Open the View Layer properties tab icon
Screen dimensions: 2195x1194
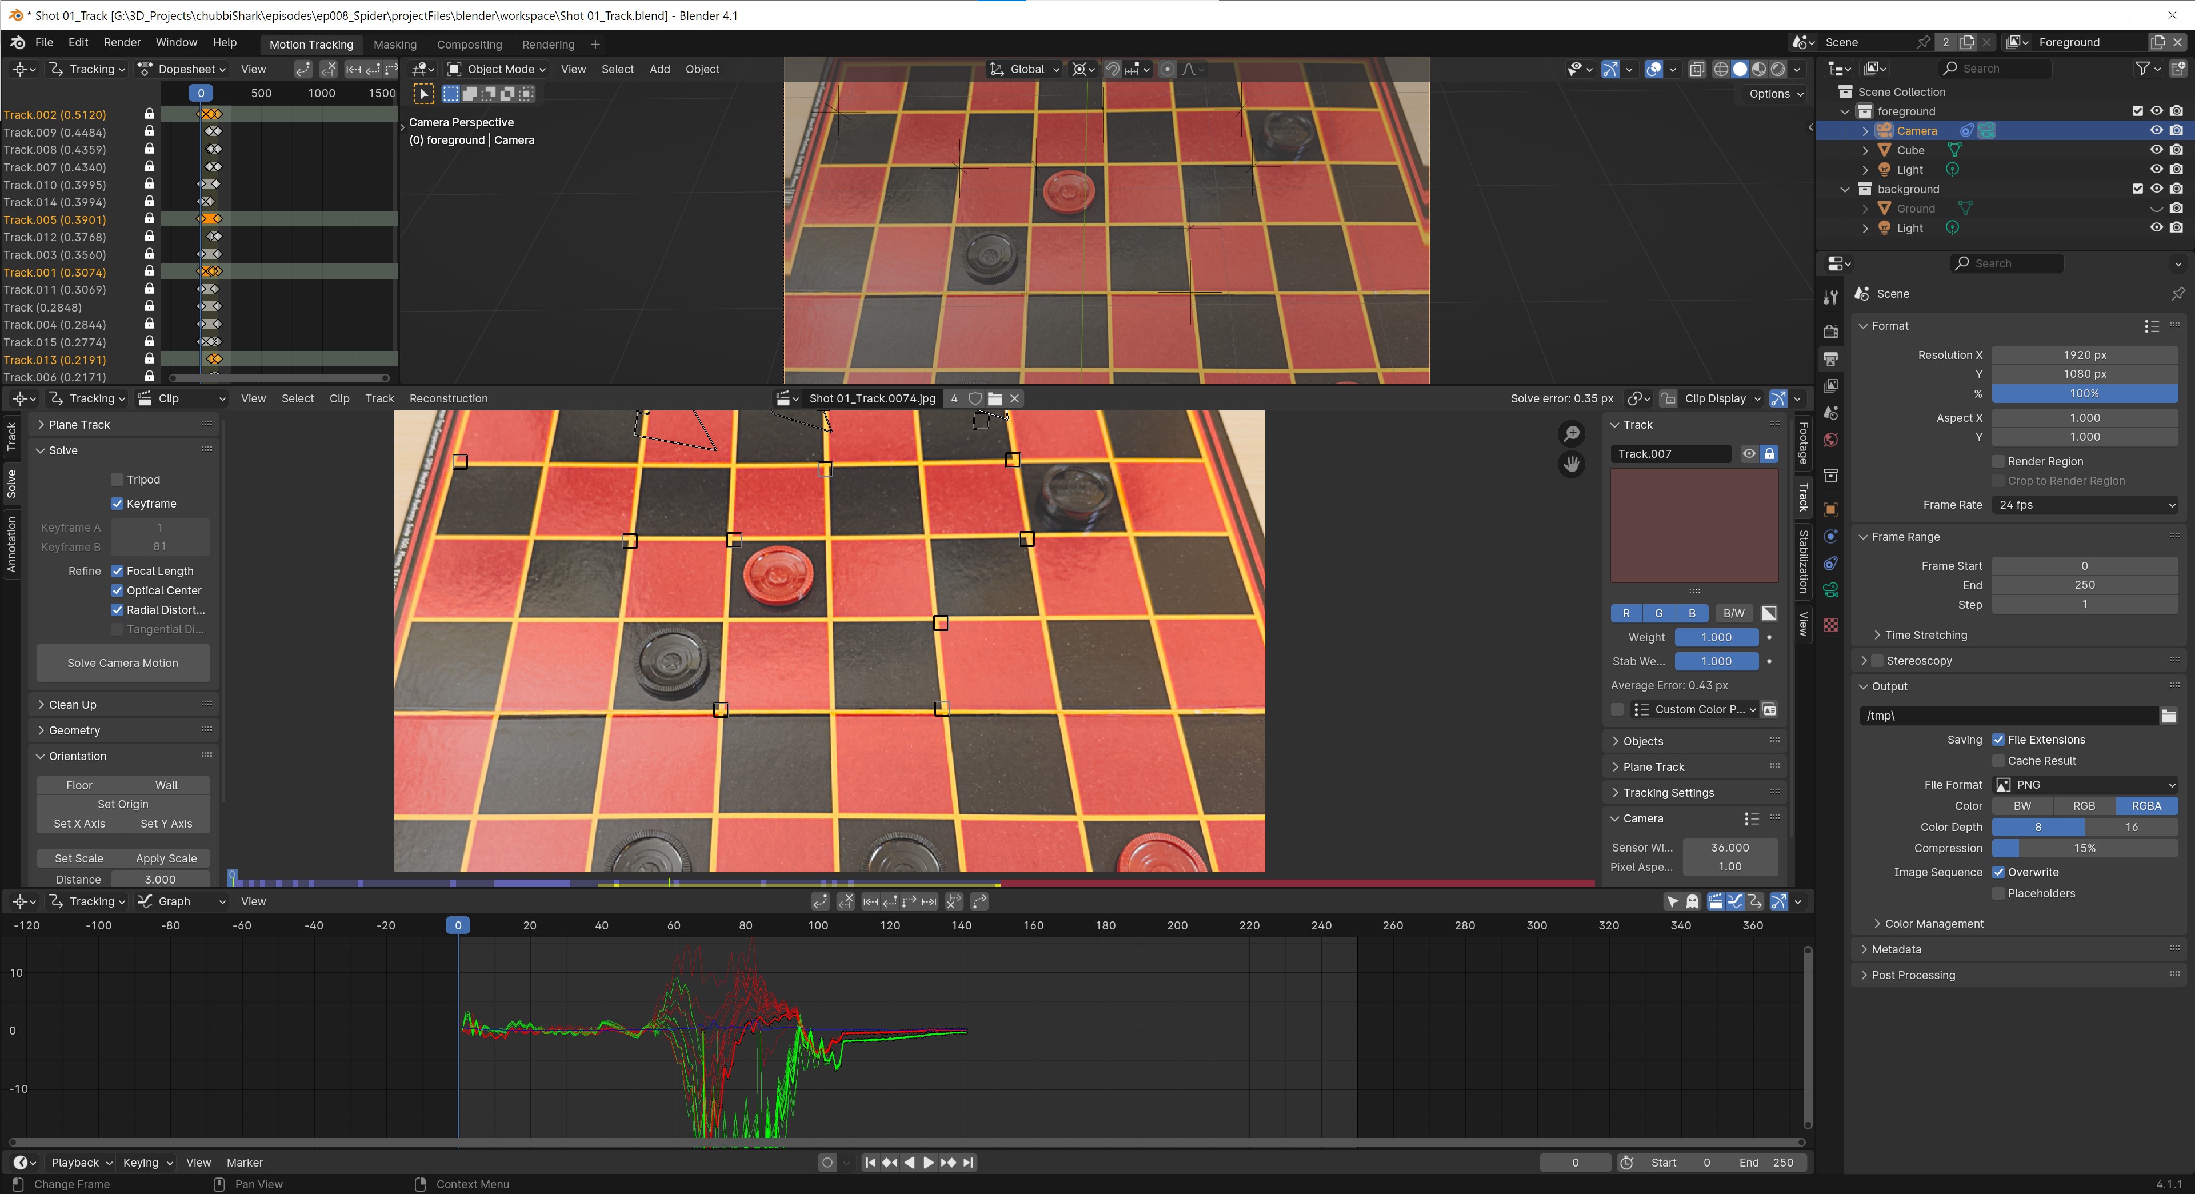[x=1829, y=386]
